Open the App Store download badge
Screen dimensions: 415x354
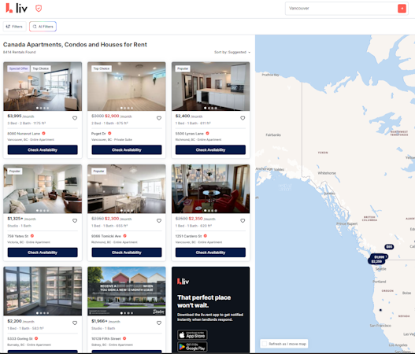click(x=192, y=335)
